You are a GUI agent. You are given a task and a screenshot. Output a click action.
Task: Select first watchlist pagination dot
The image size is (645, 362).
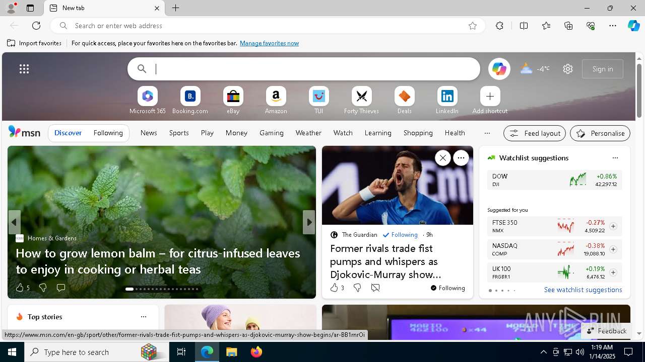tap(490, 291)
